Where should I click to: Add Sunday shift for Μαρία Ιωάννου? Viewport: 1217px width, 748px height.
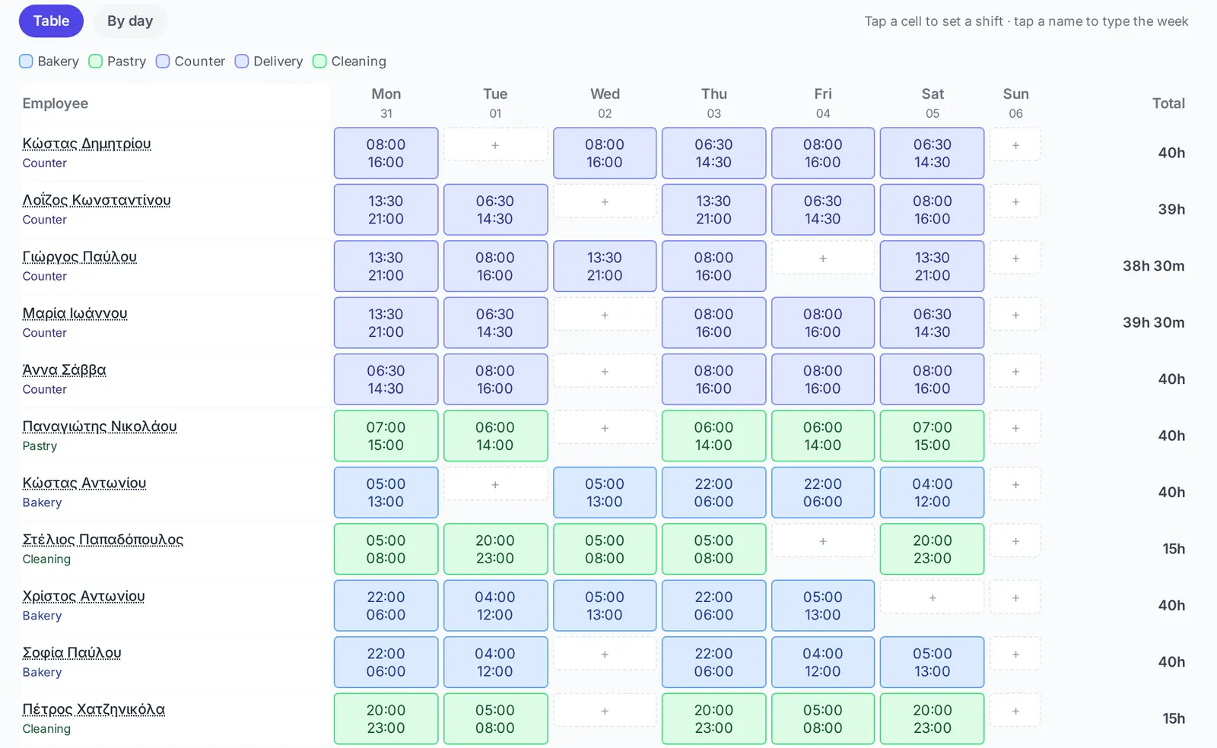tap(1015, 315)
